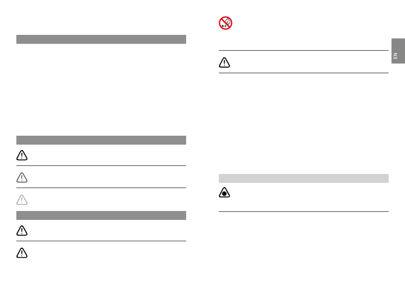Screen dimensions: 405x285
Task: Click the red no-children 0-3 prohibition icon
Action: pos(226,23)
